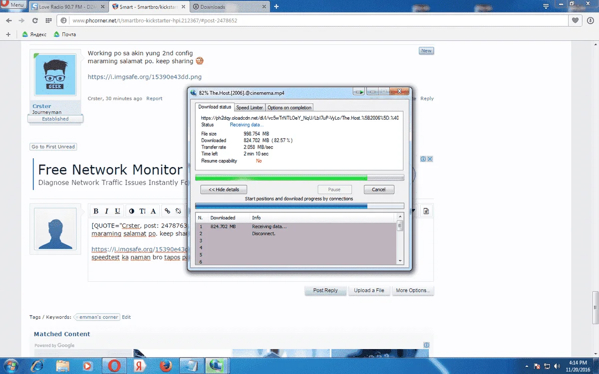The height and width of the screenshot is (374, 599).
Task: Launch Internet Explorer from the taskbar
Action: tap(38, 366)
